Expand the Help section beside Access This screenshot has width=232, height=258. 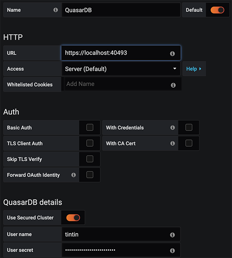tap(194, 69)
